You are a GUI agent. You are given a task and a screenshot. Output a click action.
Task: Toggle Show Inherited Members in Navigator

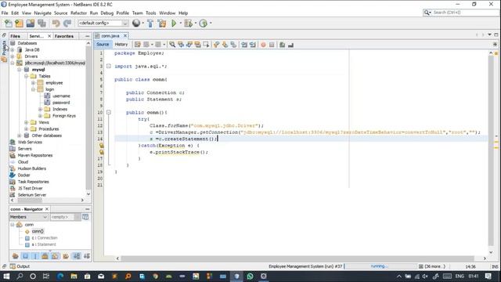pyautogui.click(x=15, y=256)
